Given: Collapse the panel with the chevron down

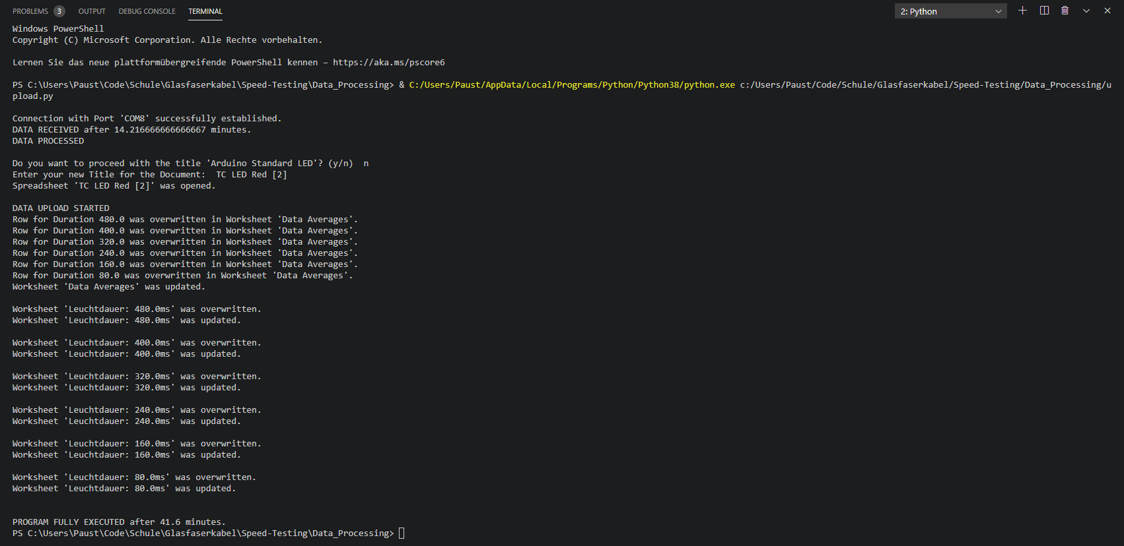Looking at the screenshot, I should tap(1086, 11).
